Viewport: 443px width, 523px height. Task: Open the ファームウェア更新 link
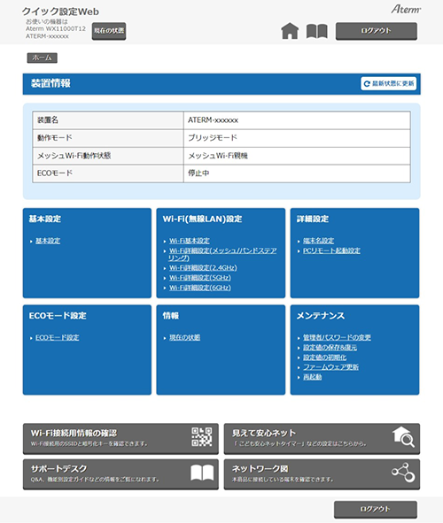pyautogui.click(x=330, y=367)
